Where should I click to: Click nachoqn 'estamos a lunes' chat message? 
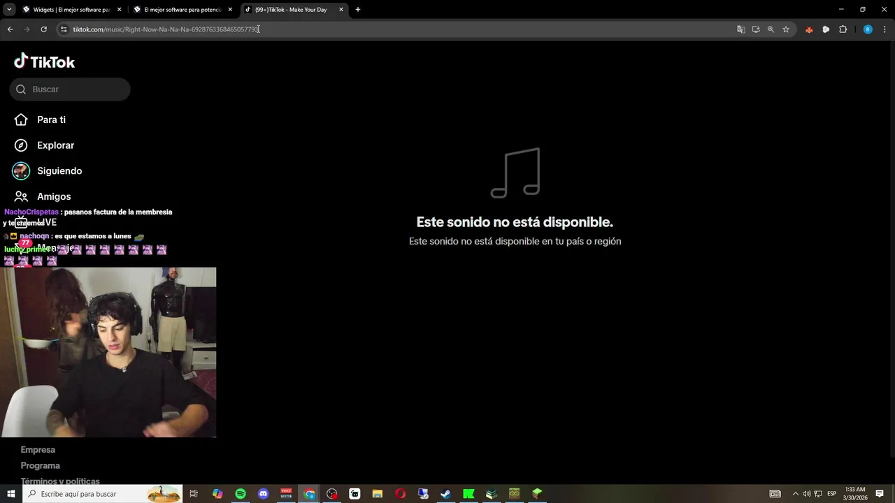click(75, 236)
